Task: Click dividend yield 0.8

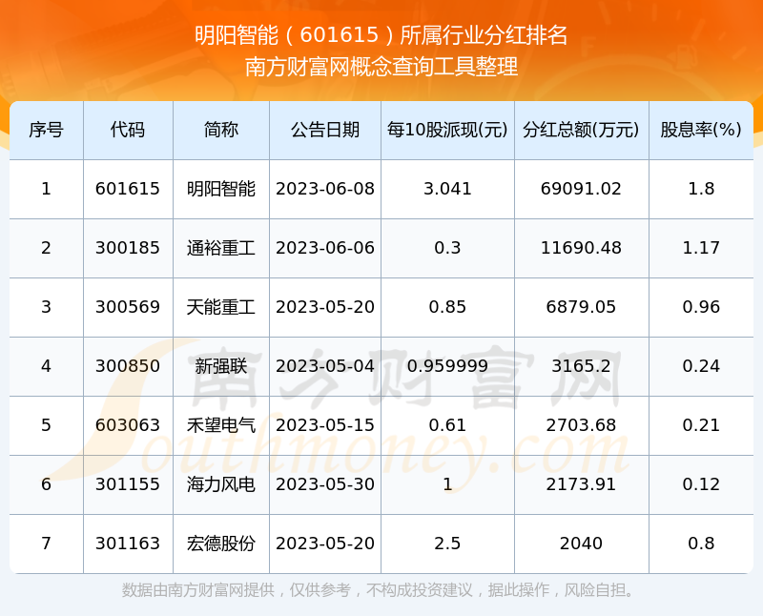Action: pos(701,544)
